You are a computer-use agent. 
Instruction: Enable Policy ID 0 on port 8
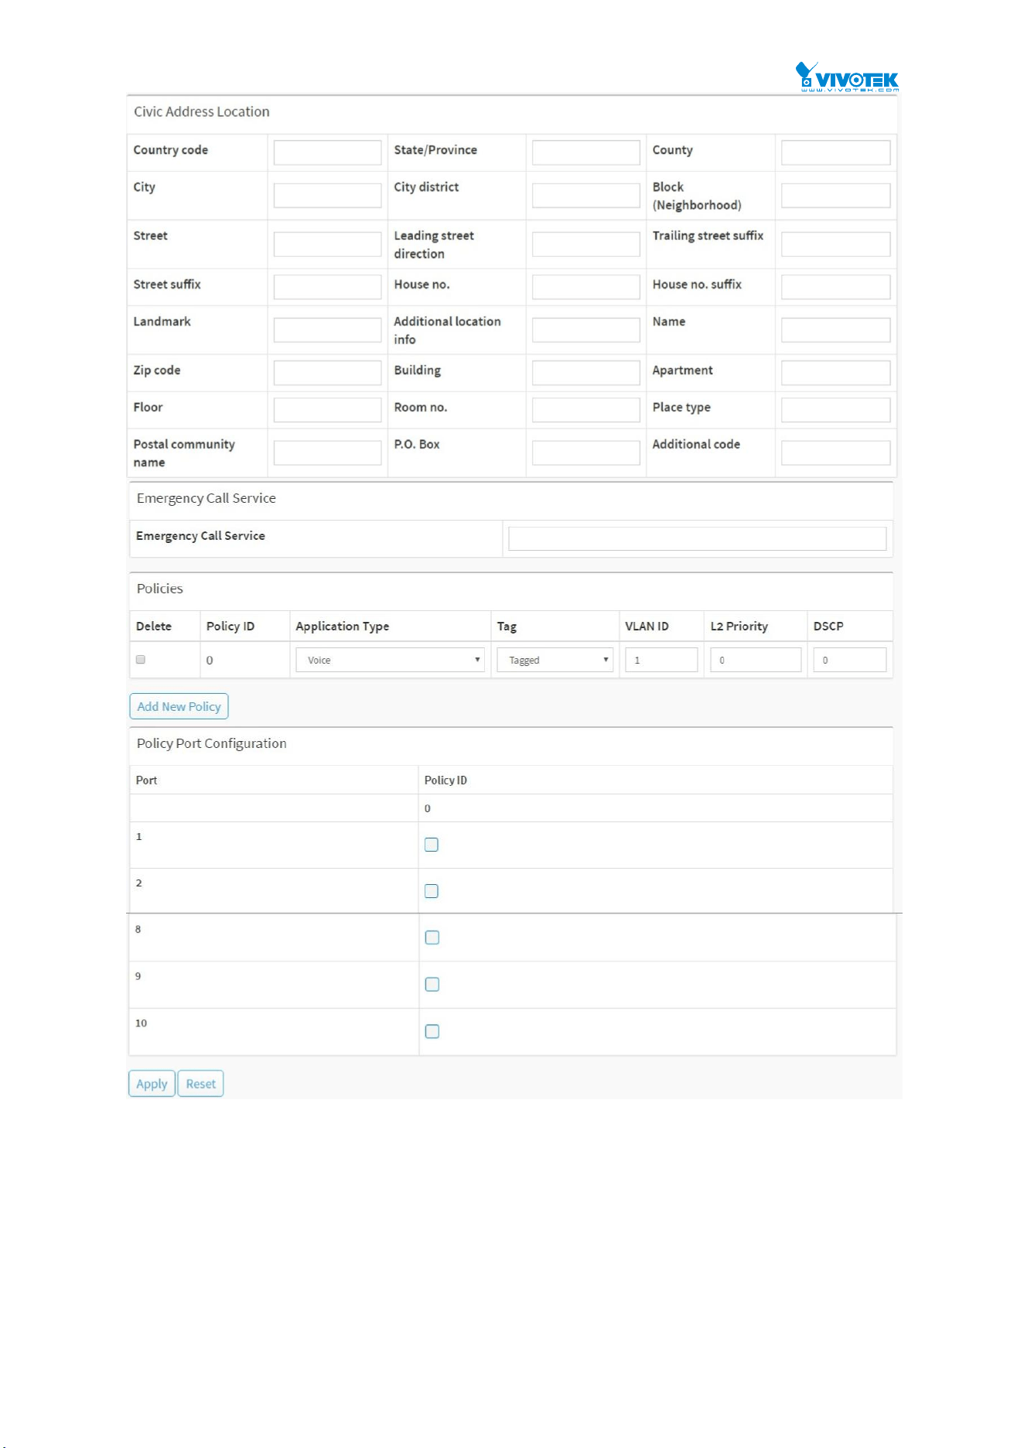coord(432,937)
